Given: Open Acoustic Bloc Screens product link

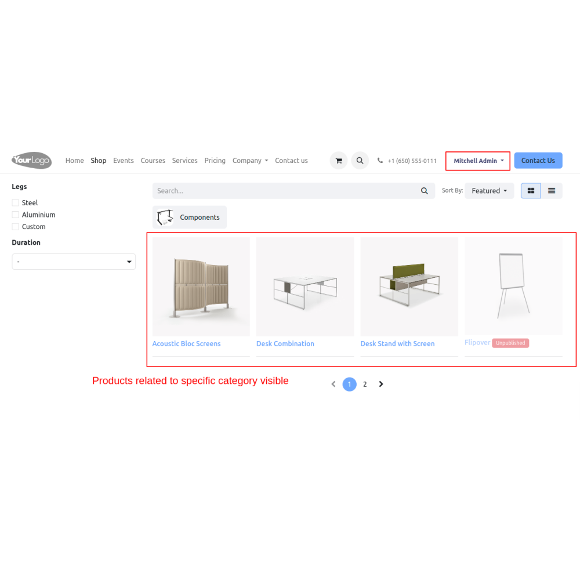Looking at the screenshot, I should coord(186,343).
